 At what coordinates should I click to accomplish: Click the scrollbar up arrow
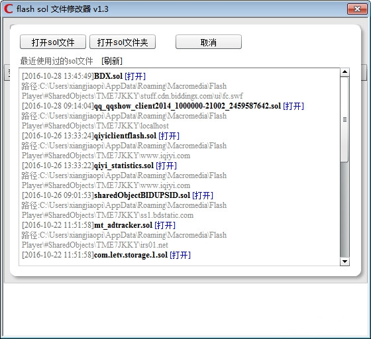pos(344,72)
